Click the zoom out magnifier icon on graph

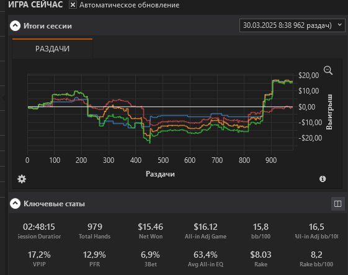coord(328,71)
